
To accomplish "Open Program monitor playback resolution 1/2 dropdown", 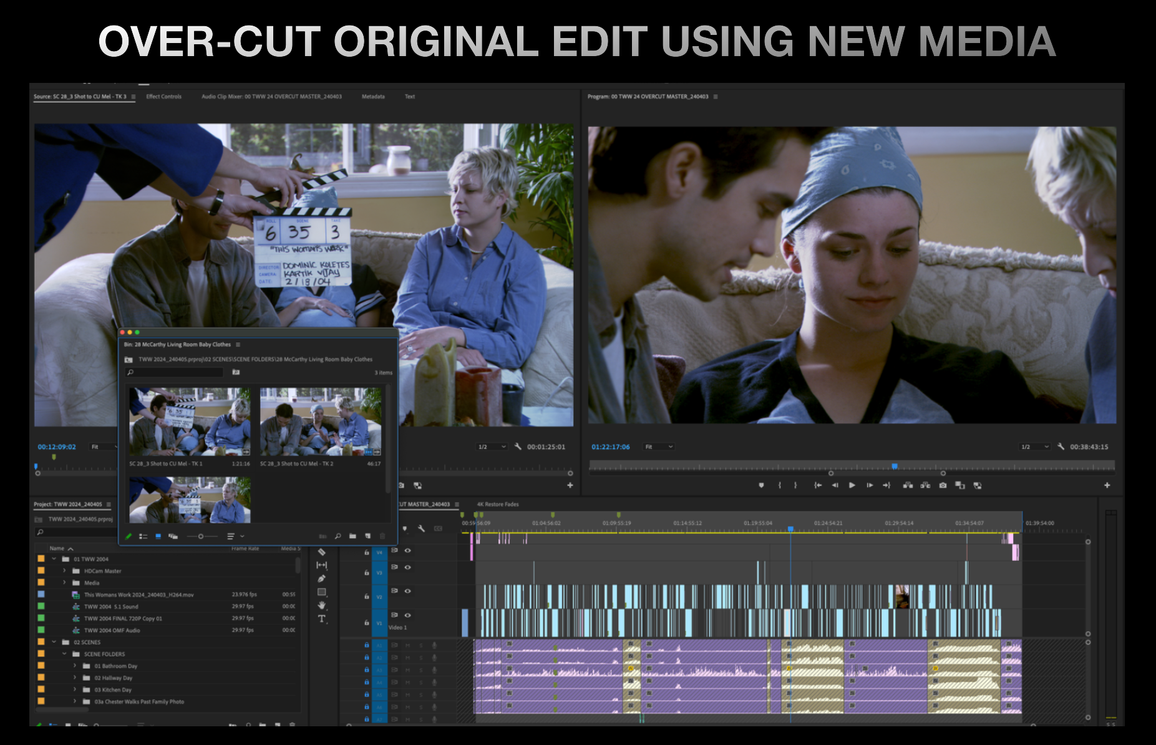I will click(x=1035, y=446).
